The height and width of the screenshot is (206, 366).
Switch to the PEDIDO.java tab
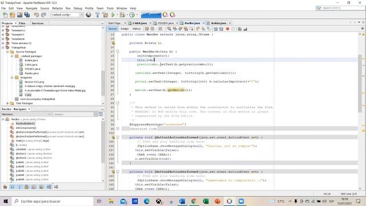click(x=165, y=23)
